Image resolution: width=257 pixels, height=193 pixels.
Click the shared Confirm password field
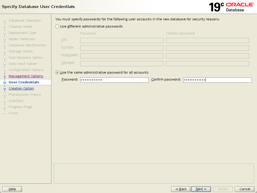pyautogui.click(x=217, y=80)
